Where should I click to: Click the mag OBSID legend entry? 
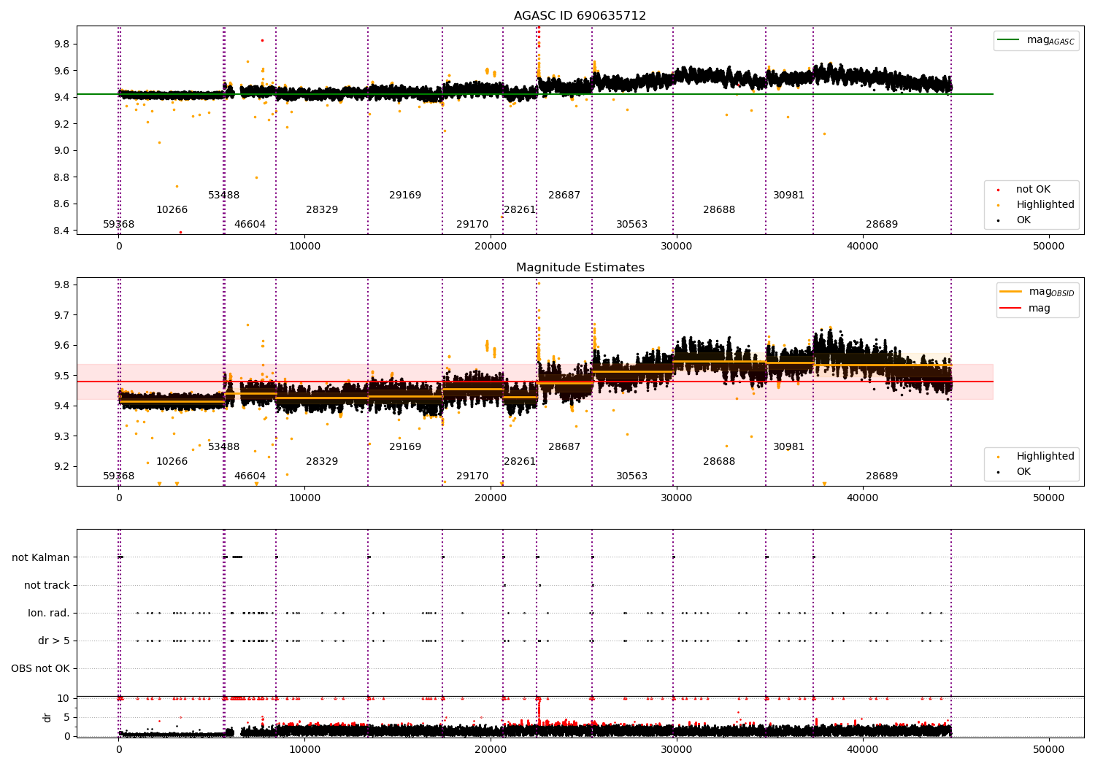tap(1037, 292)
